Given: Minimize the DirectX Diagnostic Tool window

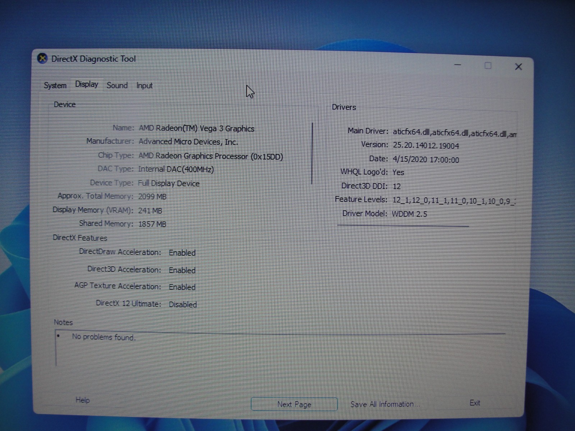Looking at the screenshot, I should [x=457, y=65].
